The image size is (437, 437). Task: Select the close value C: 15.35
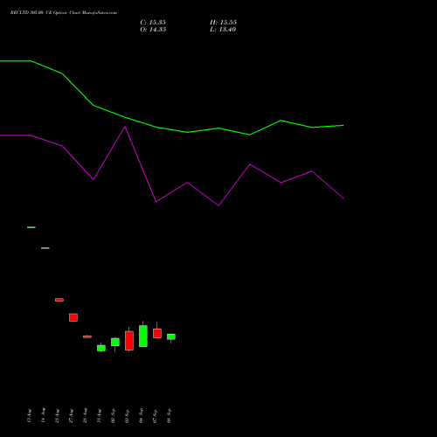(x=153, y=23)
